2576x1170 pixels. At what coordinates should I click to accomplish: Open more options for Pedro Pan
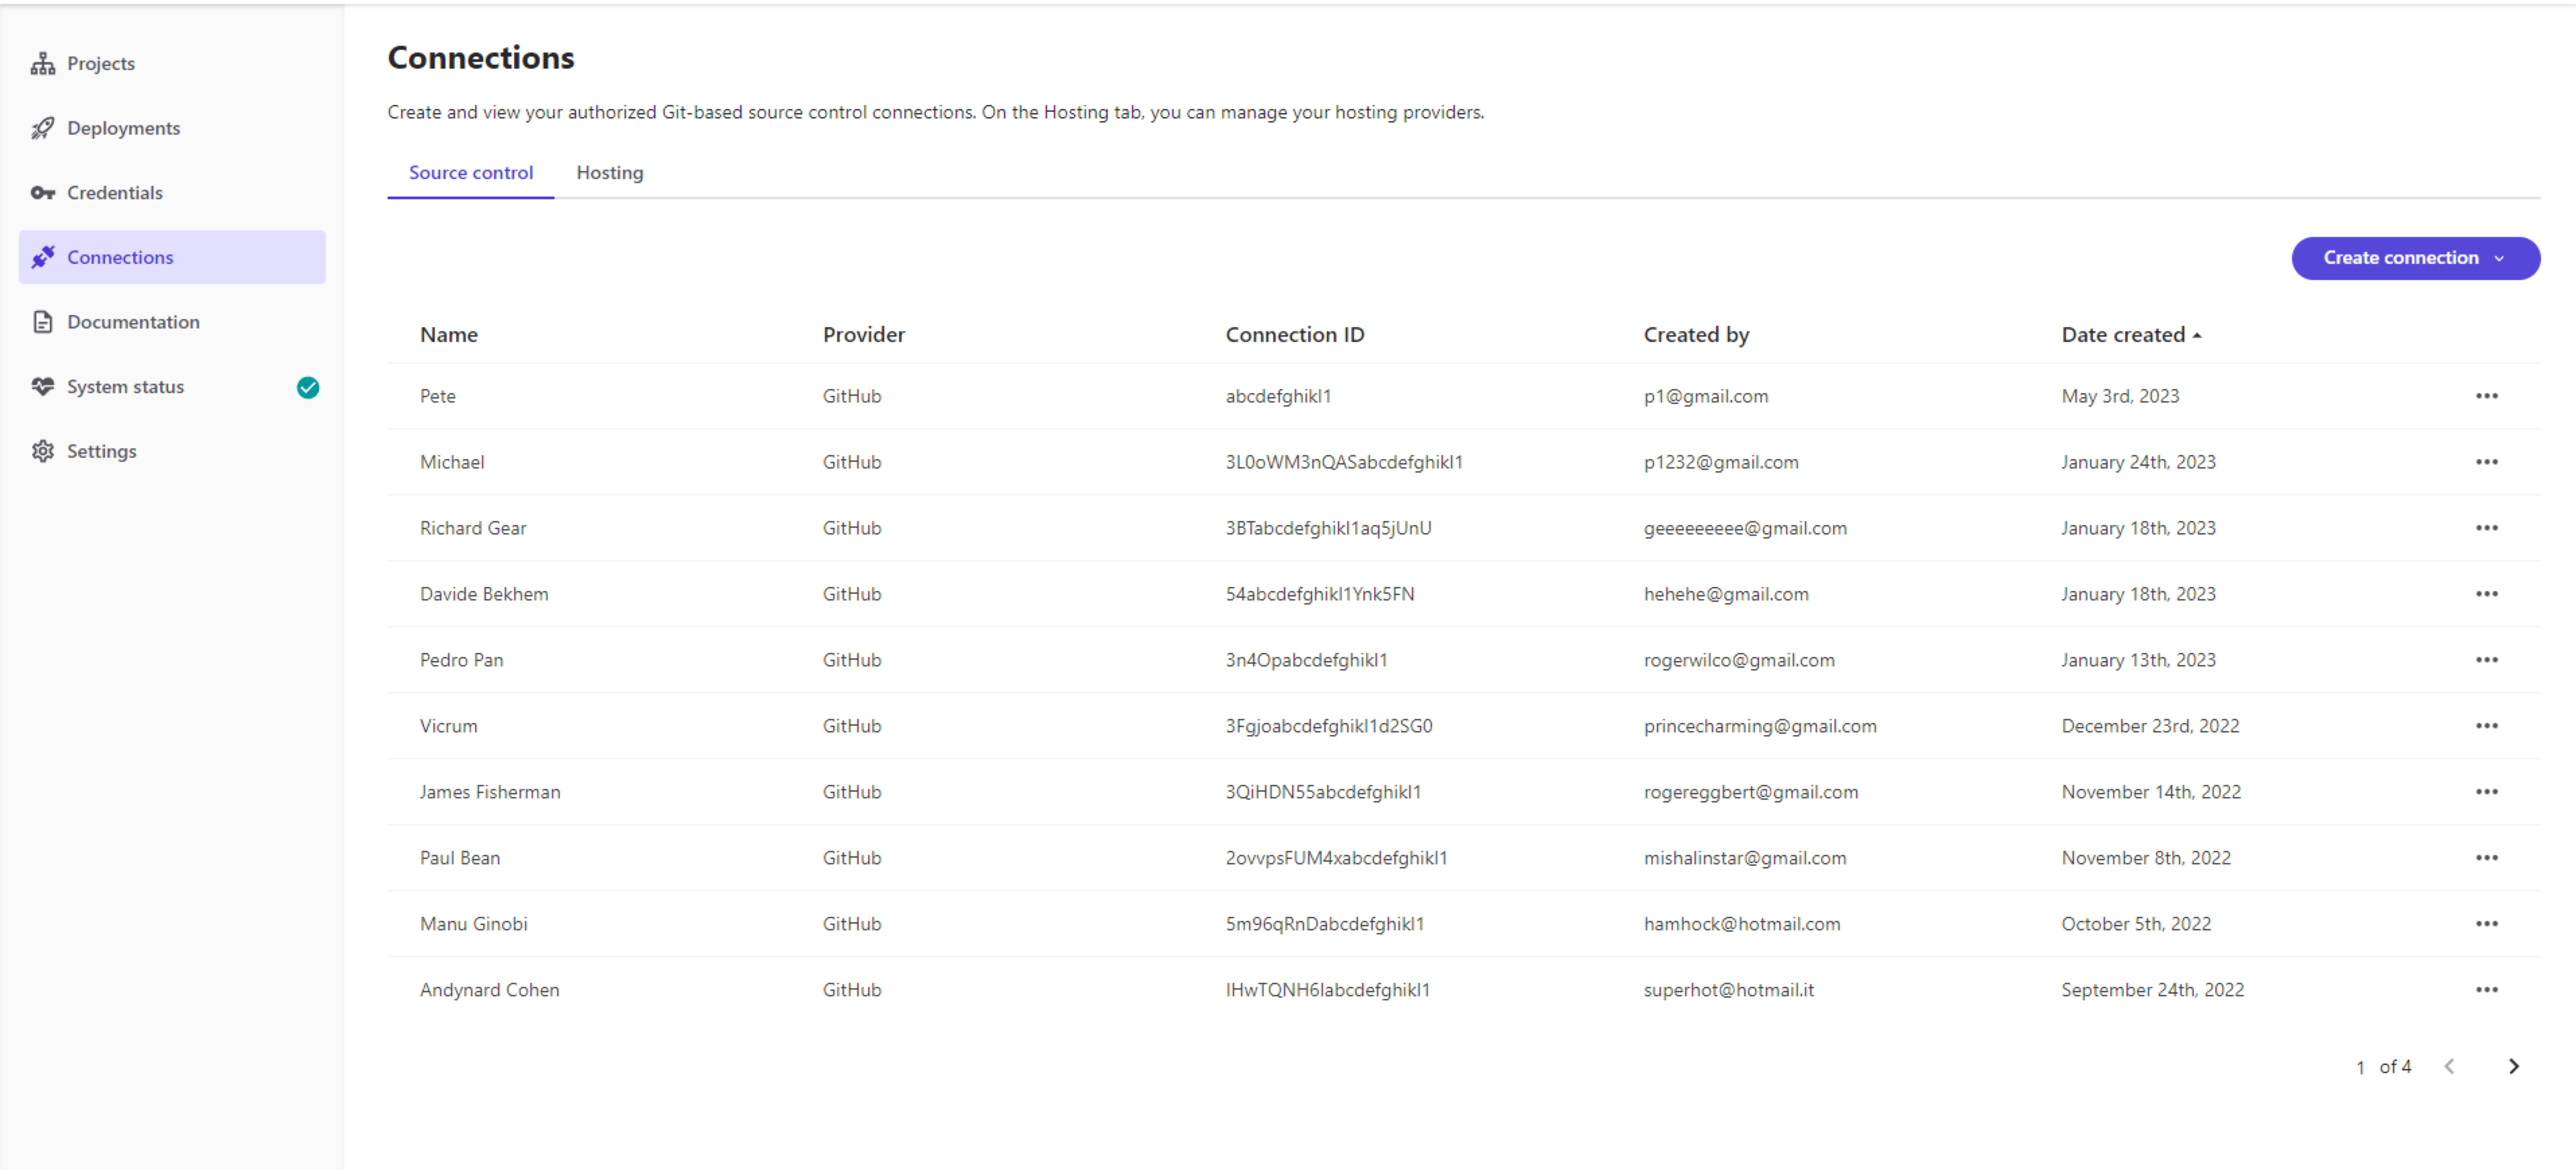(x=2486, y=660)
